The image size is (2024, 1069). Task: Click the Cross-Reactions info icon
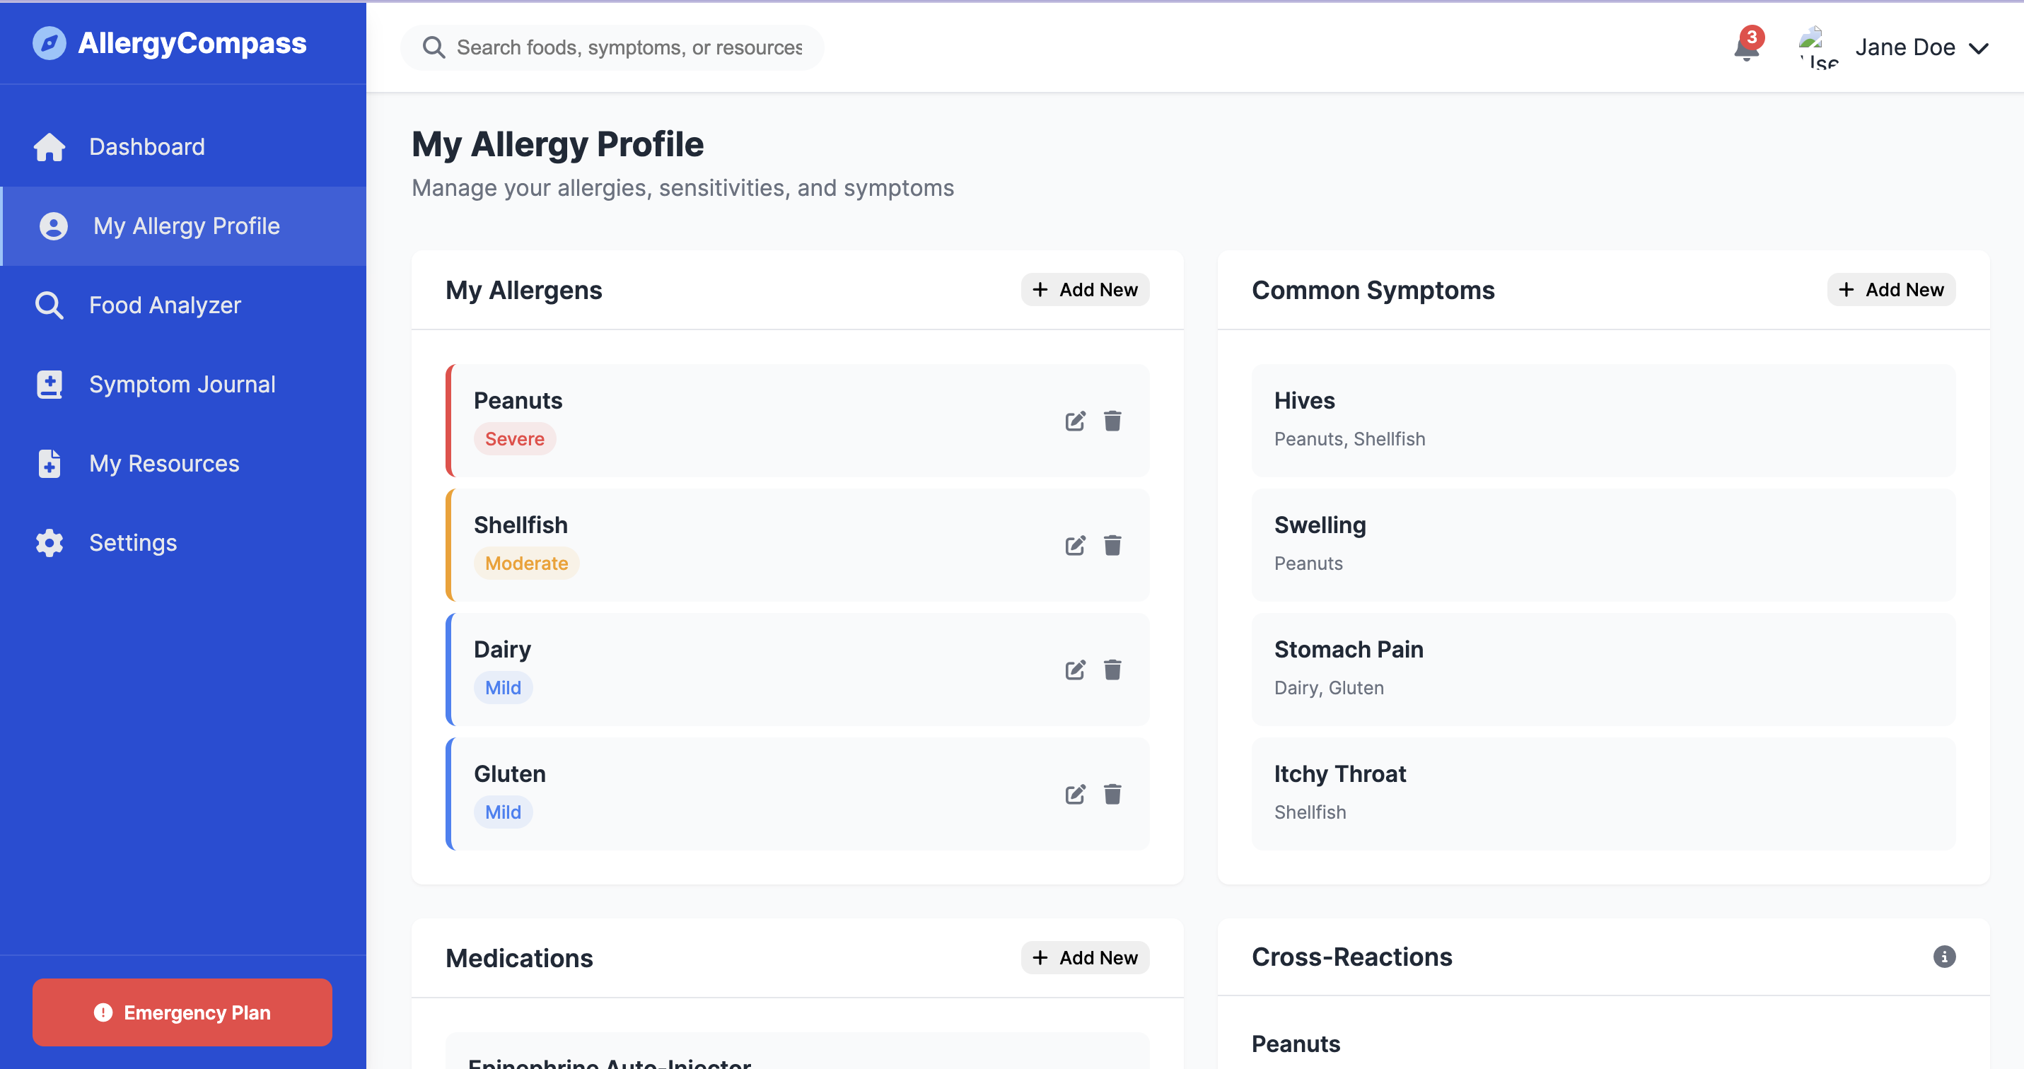[x=1943, y=957]
